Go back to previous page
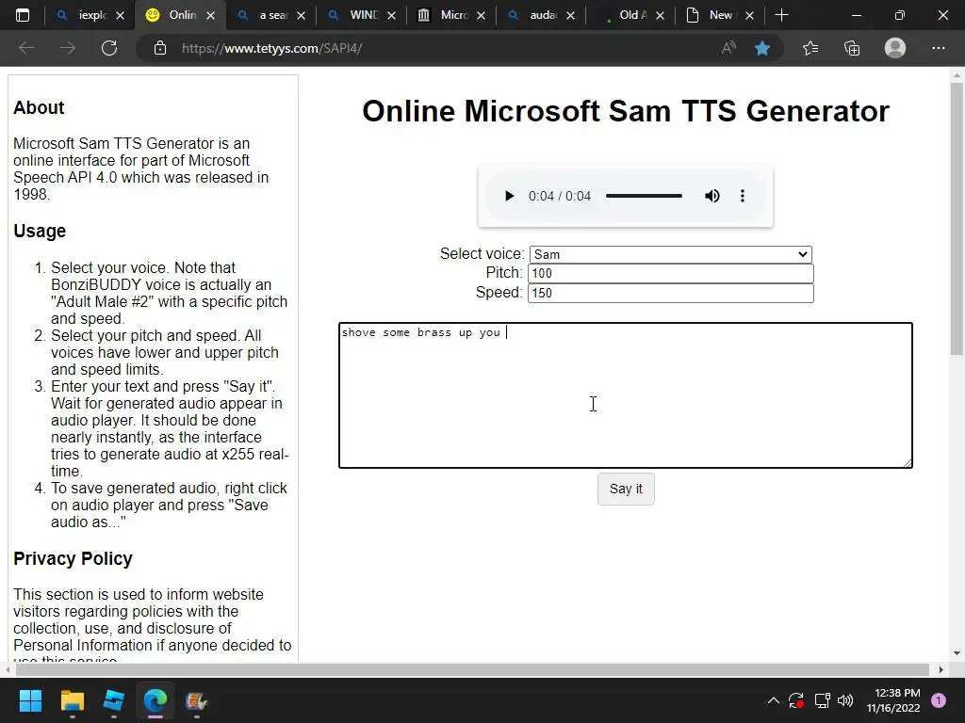The image size is (965, 723). (x=25, y=48)
